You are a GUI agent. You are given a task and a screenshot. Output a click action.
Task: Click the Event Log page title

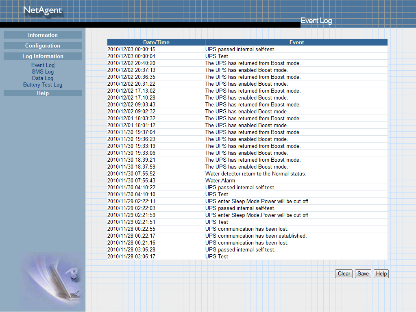316,21
